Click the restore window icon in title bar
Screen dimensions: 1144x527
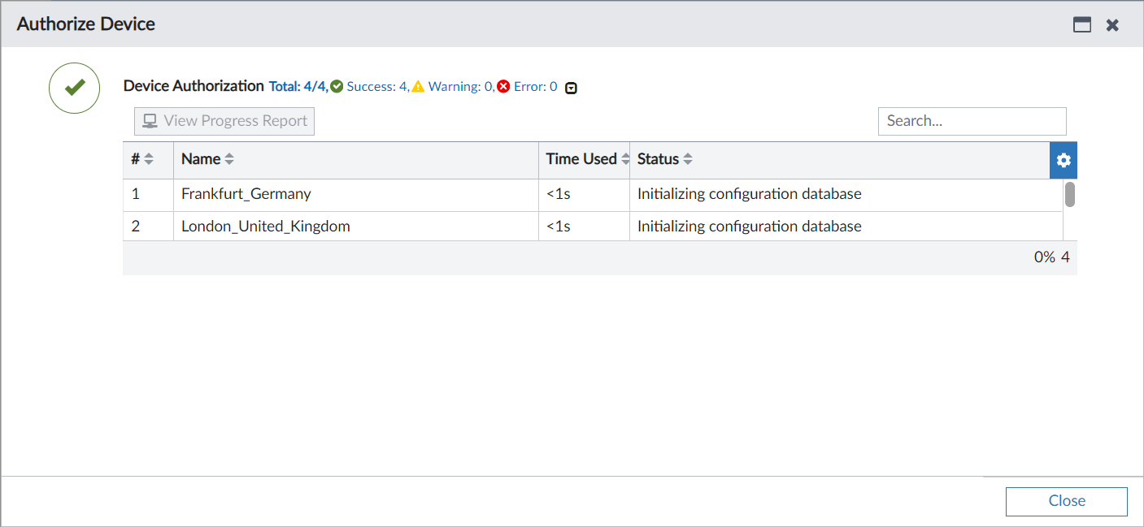coord(1081,24)
